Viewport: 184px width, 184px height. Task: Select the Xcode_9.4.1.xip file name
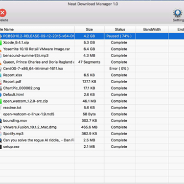(16, 43)
